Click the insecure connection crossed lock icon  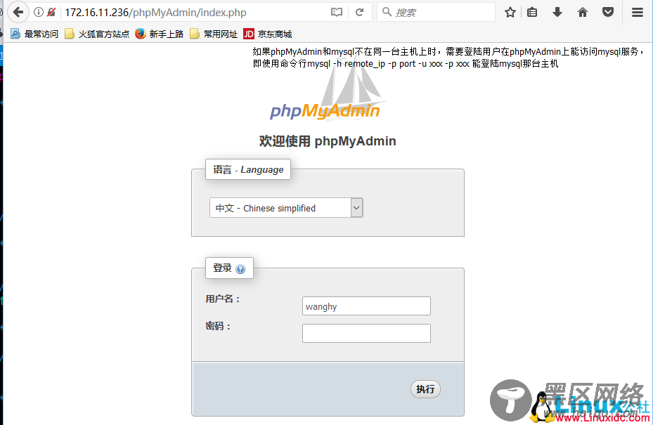tap(51, 12)
